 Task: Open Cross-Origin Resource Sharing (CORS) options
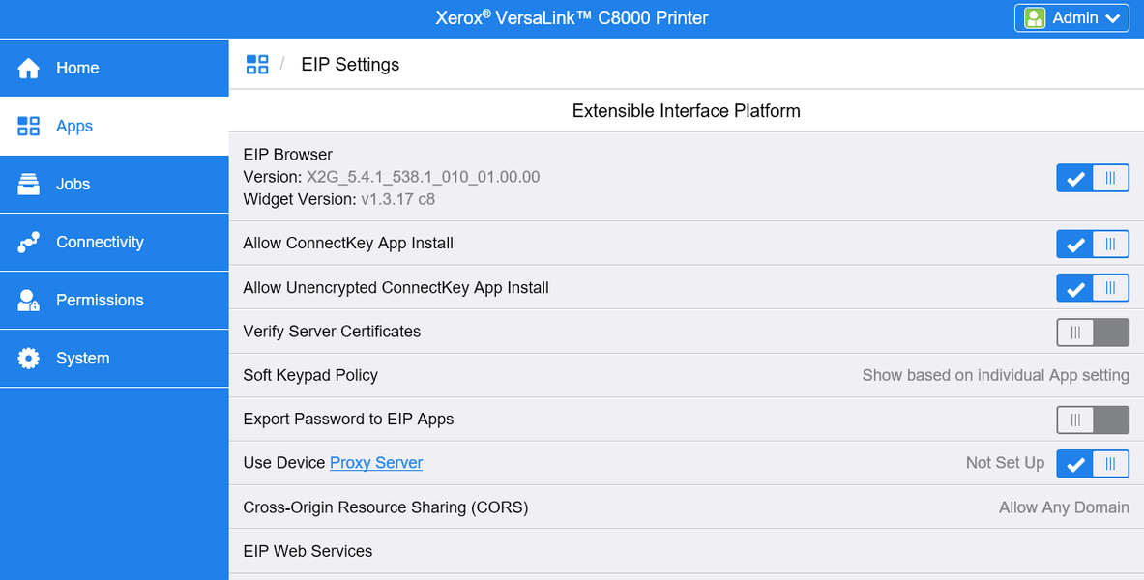click(x=1063, y=507)
